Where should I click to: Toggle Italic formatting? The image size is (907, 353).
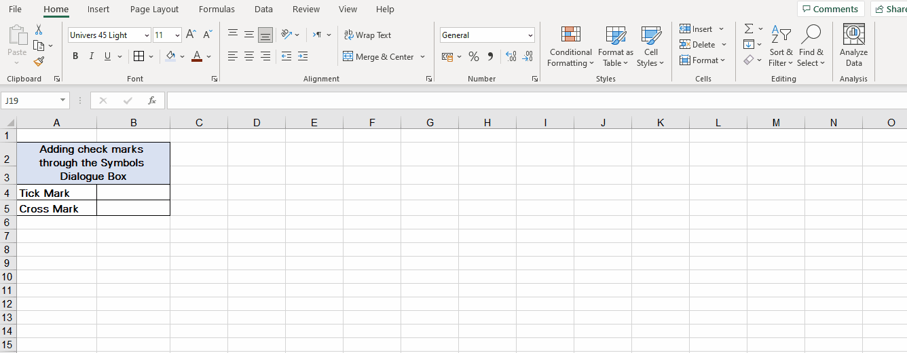(x=92, y=56)
